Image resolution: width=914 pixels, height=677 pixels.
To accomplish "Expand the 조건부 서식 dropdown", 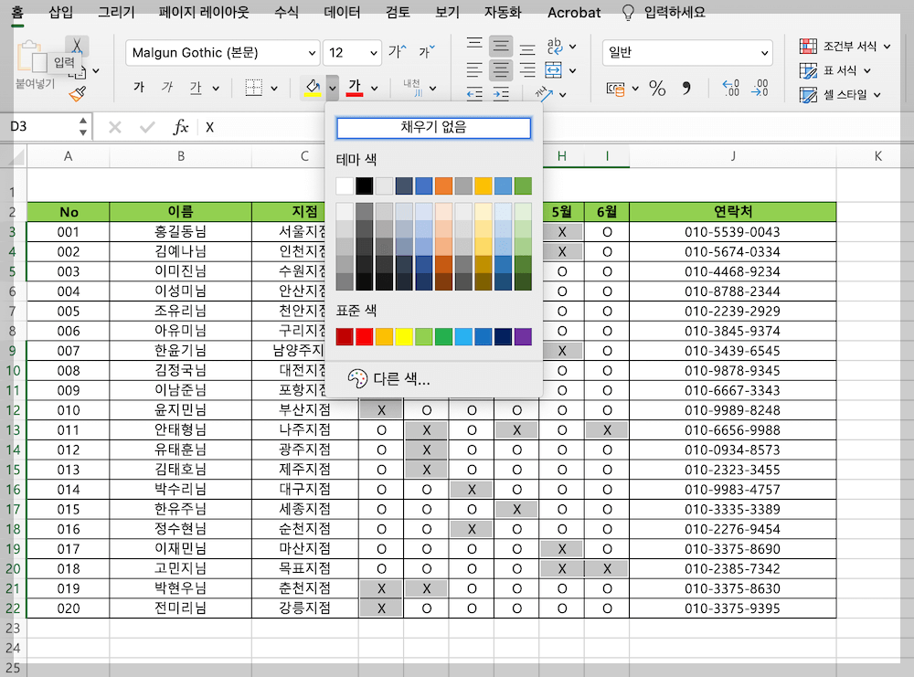I will (887, 46).
